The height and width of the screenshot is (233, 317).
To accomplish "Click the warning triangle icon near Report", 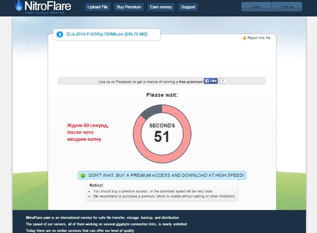I will click(x=244, y=38).
